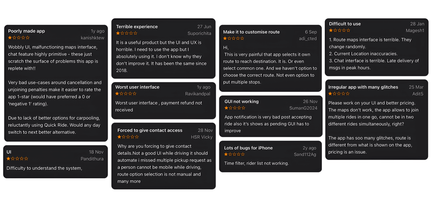Click the '28 Jan' date on Magesh1 review
The image size is (432, 208).
pyautogui.click(x=417, y=24)
